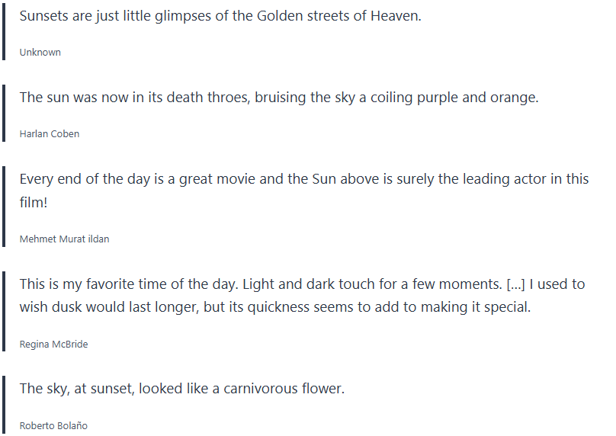Click the vertical bar beside Regina McBride quote
Image resolution: width=616 pixels, height=436 pixels.
[x=4, y=312]
